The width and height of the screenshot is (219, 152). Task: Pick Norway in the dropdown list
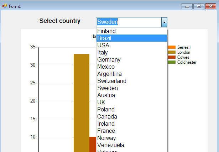(x=106, y=138)
